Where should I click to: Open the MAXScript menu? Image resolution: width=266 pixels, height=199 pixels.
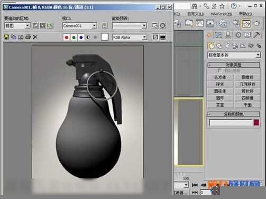pyautogui.click(x=221, y=14)
